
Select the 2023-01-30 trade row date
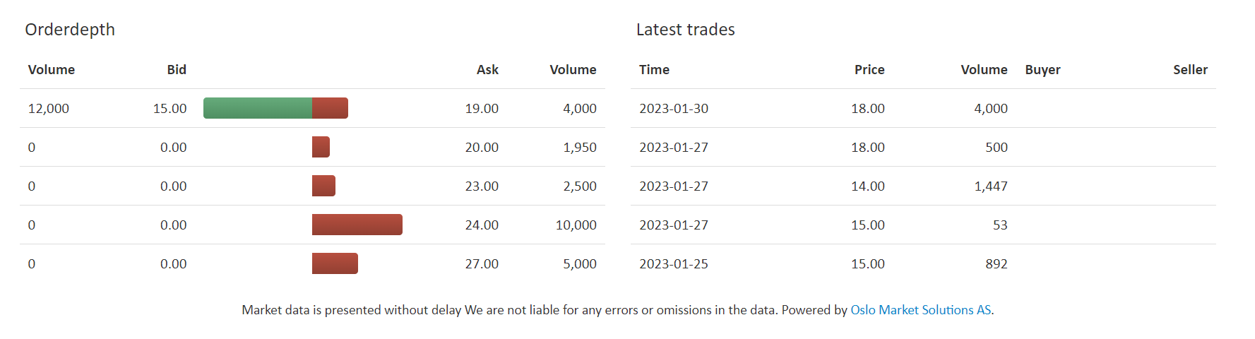(674, 109)
